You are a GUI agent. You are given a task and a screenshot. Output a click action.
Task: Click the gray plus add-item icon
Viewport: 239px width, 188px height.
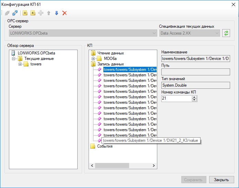click(x=41, y=13)
